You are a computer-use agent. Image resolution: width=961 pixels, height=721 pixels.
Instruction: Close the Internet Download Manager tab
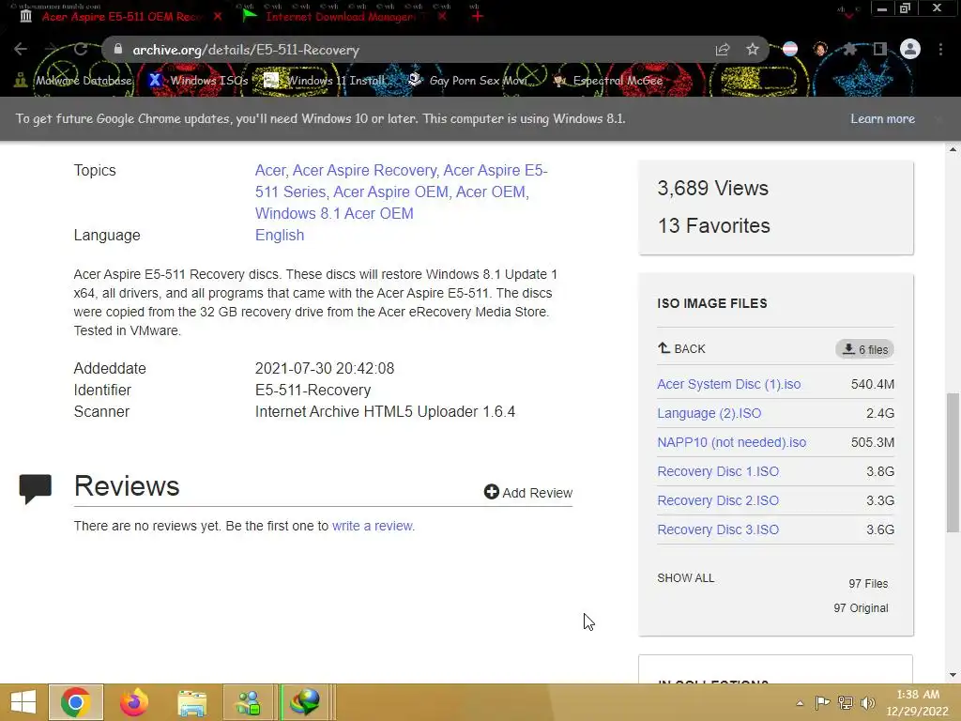tap(443, 17)
